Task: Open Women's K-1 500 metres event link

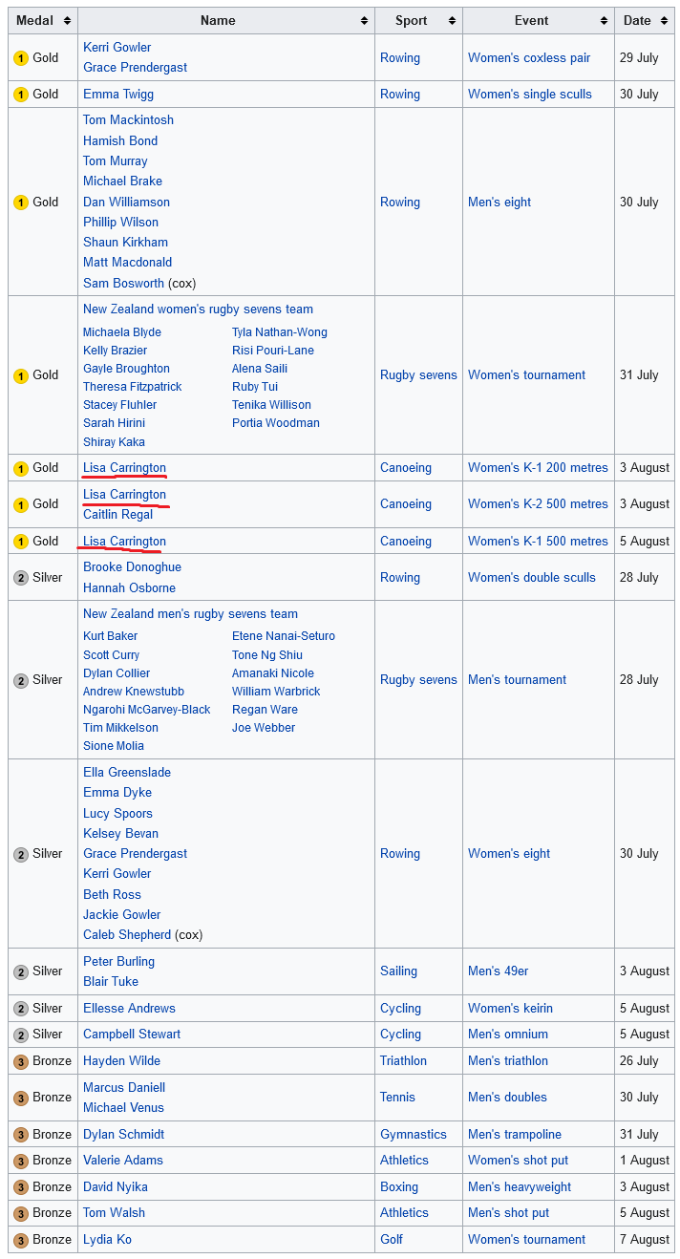Action: pyautogui.click(x=538, y=541)
